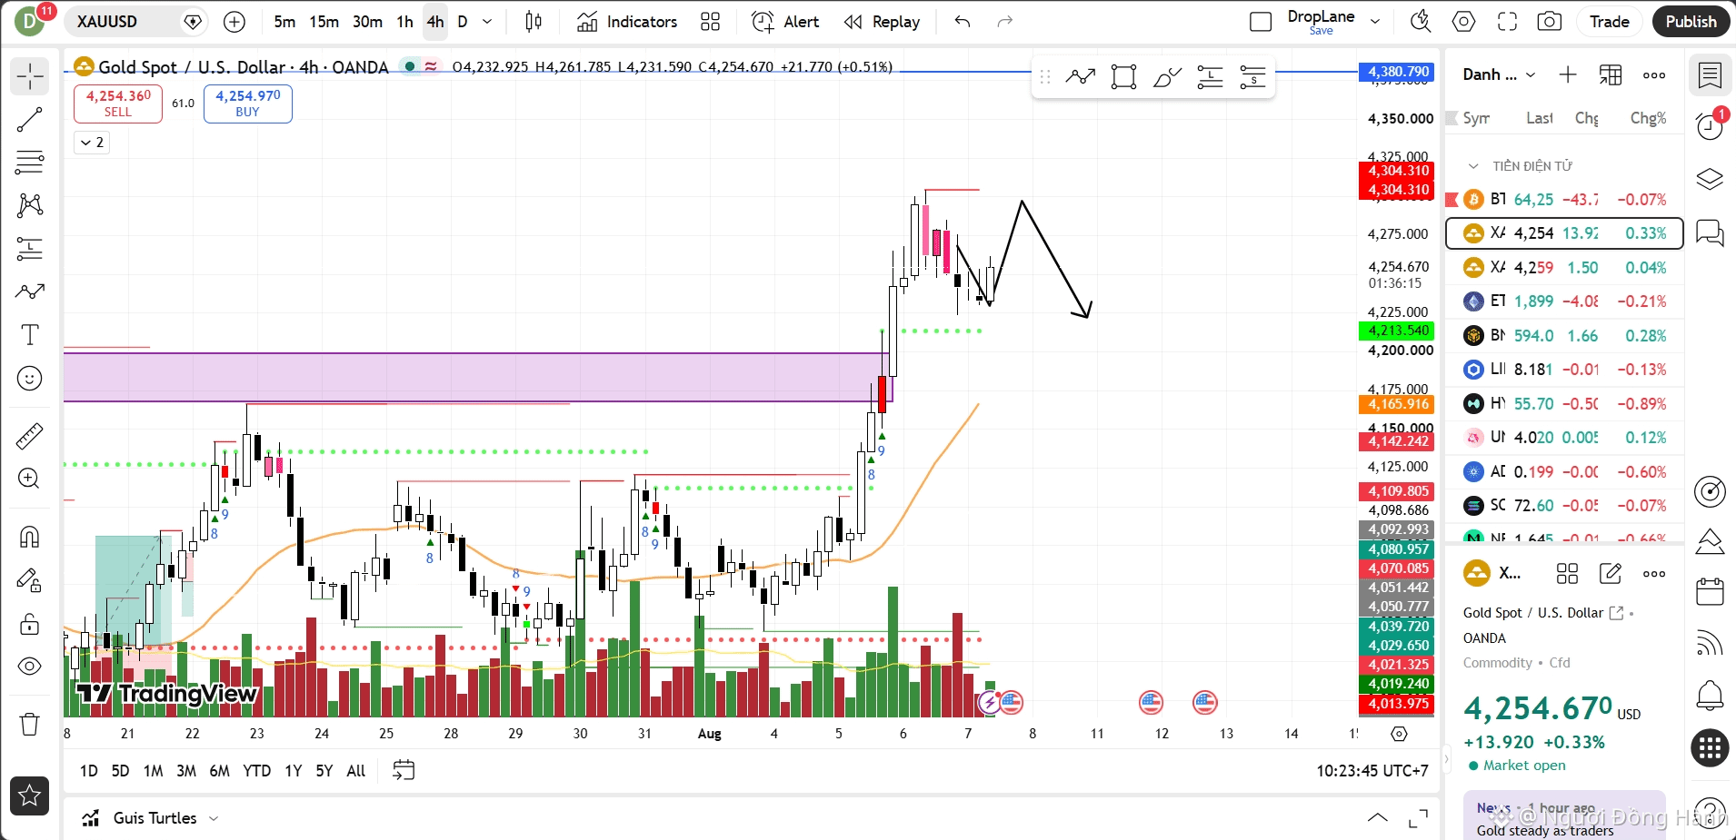The width and height of the screenshot is (1736, 840).
Task: Remove drawings with the trash icon
Action: tap(30, 724)
